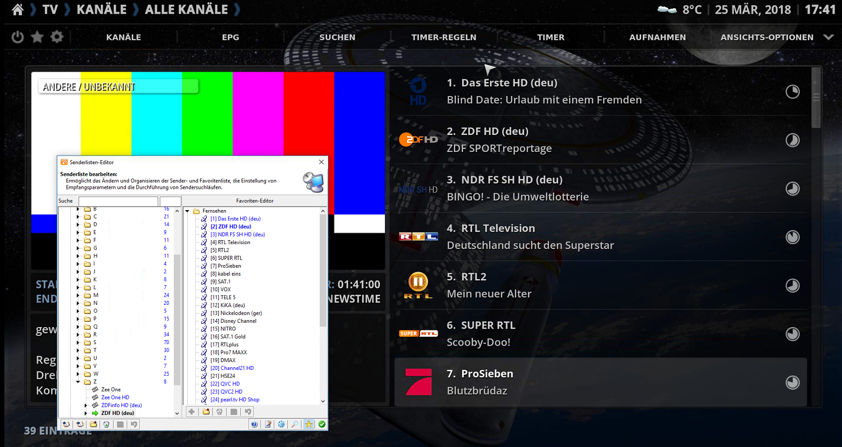The height and width of the screenshot is (447, 842).
Task: Select [7] ProSieben in favourites list
Action: coord(226,266)
